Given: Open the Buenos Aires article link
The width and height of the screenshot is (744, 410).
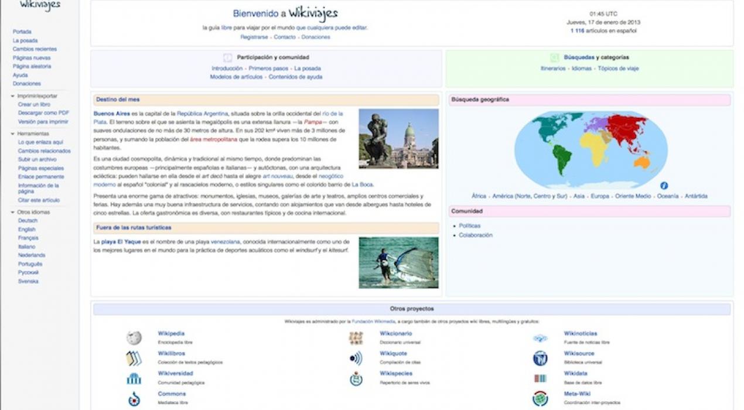Looking at the screenshot, I should (x=112, y=114).
